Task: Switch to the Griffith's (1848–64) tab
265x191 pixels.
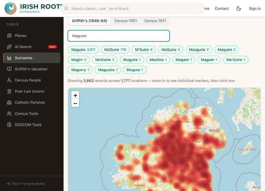Action: click(x=89, y=21)
